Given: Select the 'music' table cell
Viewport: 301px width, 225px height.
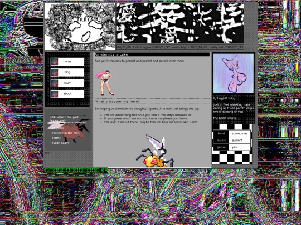Looking at the screenshot, I should (x=221, y=141).
